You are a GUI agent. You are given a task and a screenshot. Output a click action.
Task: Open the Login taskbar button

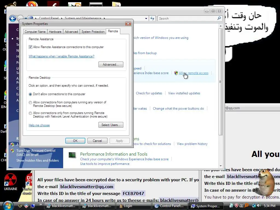[x=133, y=206]
